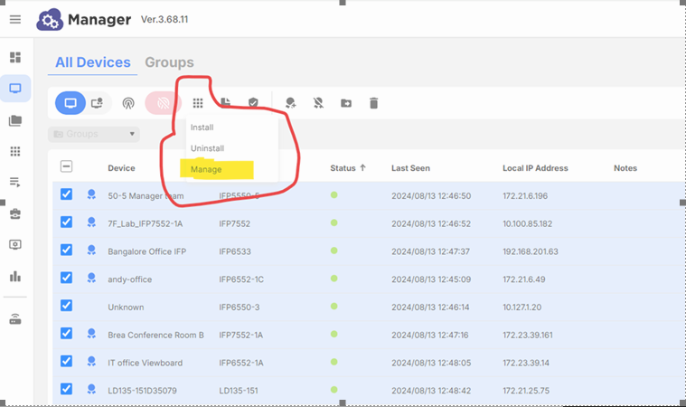The width and height of the screenshot is (686, 407).
Task: Click the pink stop broadcast icon
Action: pos(164,103)
